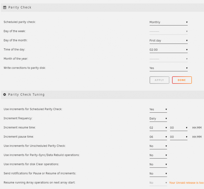
Task: Open Use increments for Unscheduled Parity Check dropdown
Action: pyautogui.click(x=158, y=146)
